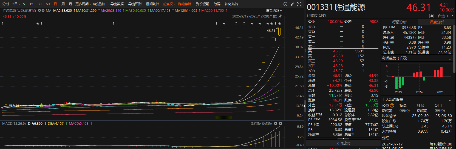Select the weekly 周 period
456x149 pixels.
tap(63, 4)
